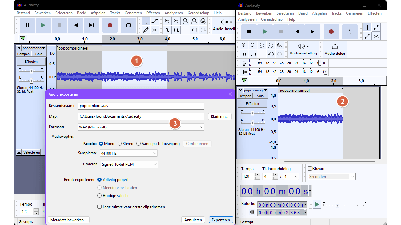The image size is (401, 225).
Task: Open the Genereren menu
Action: click(x=133, y=13)
